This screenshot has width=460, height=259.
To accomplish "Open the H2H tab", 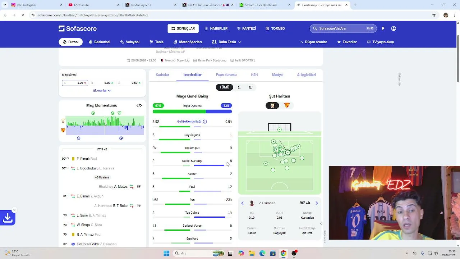I will pyautogui.click(x=254, y=75).
